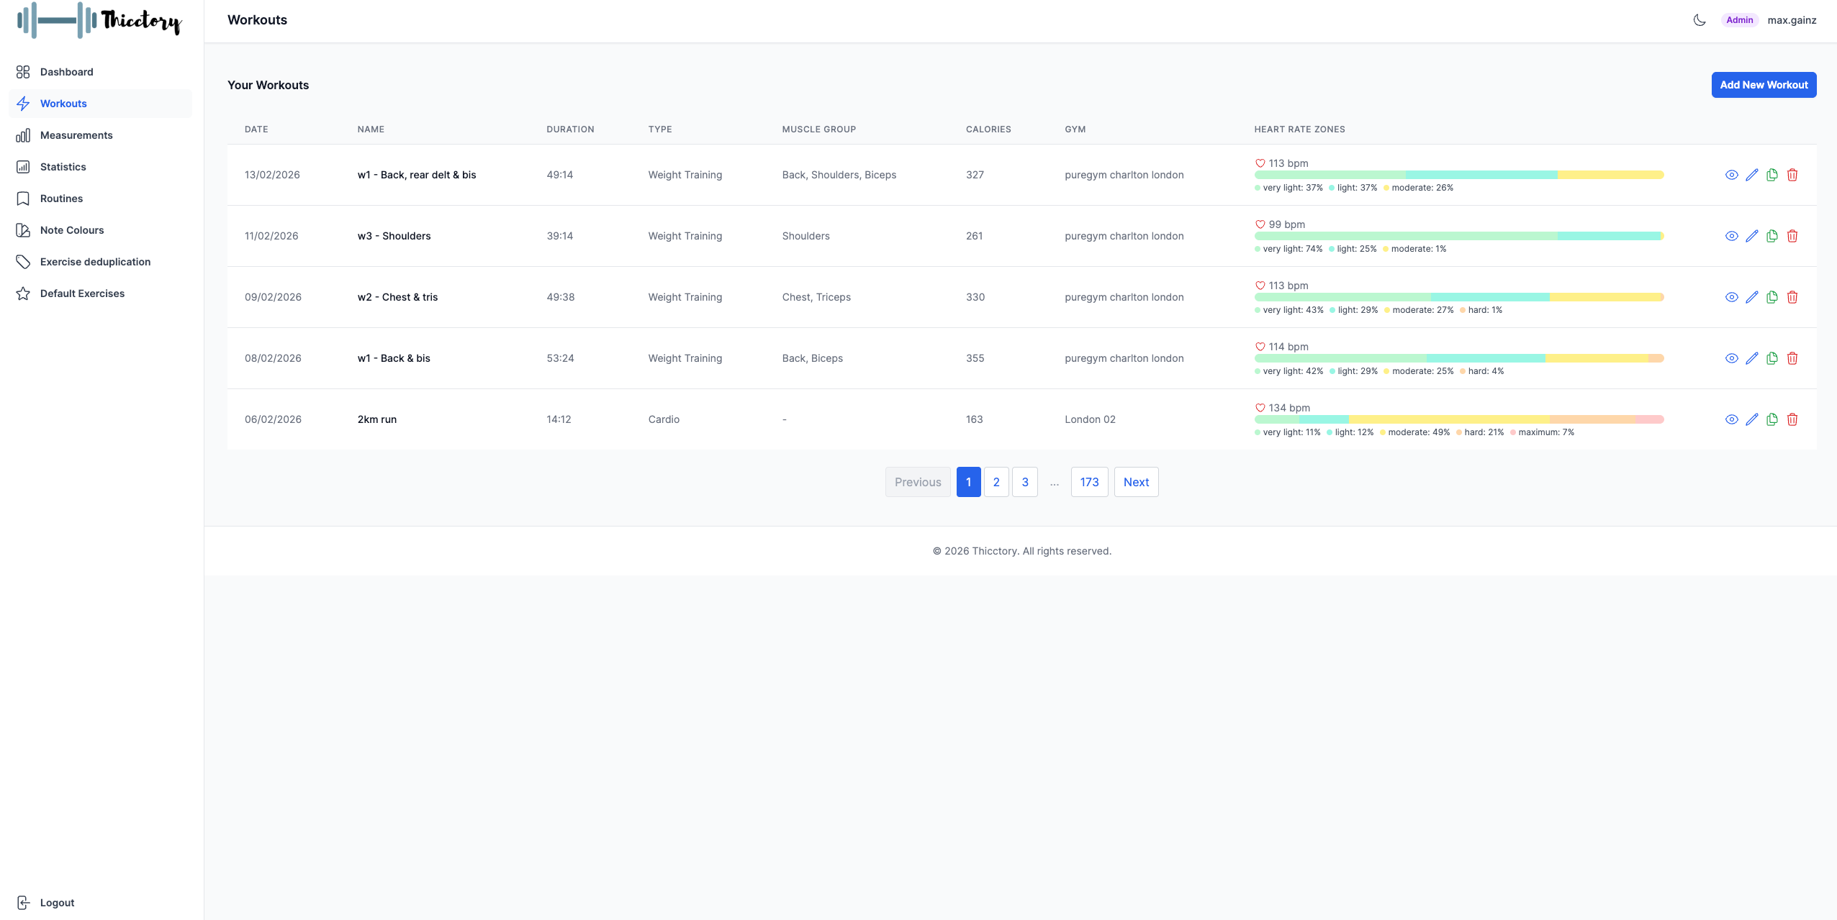Click the Admin badge

(x=1739, y=19)
